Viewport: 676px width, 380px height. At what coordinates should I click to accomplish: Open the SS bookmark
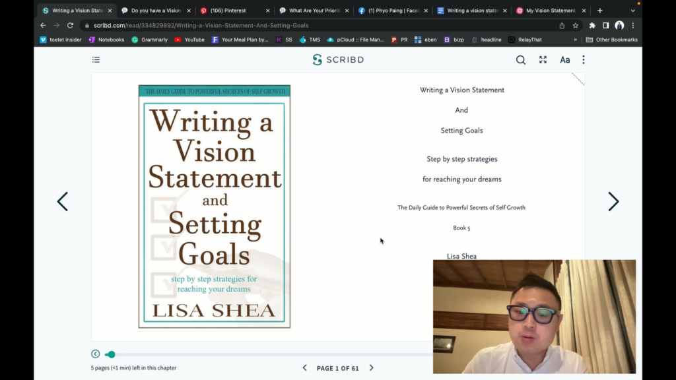coord(284,40)
